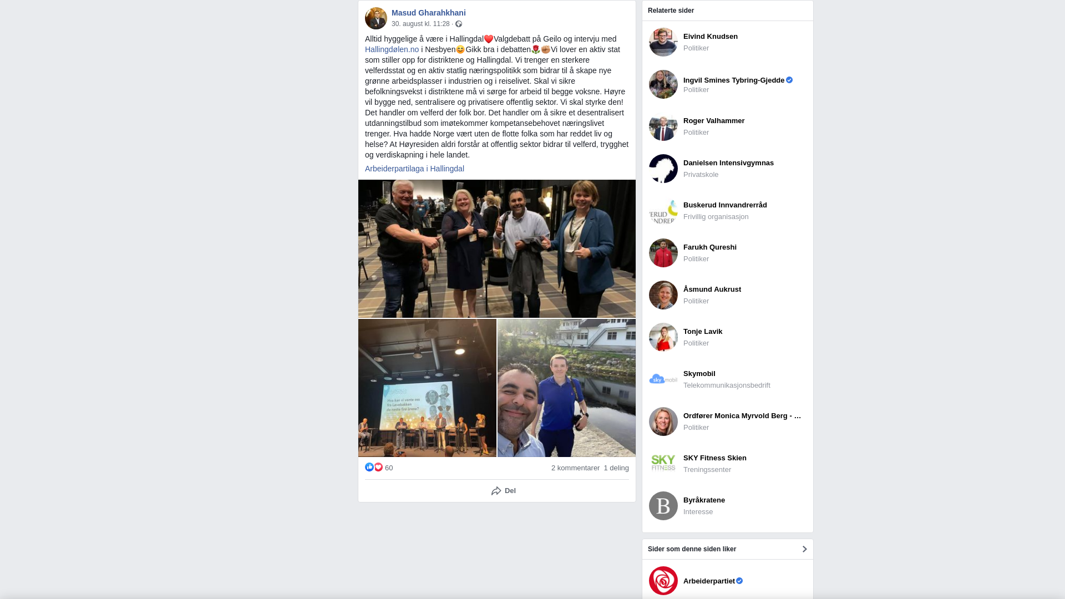Open the Hallingdølen.no link
This screenshot has height=599, width=1065.
click(x=392, y=49)
